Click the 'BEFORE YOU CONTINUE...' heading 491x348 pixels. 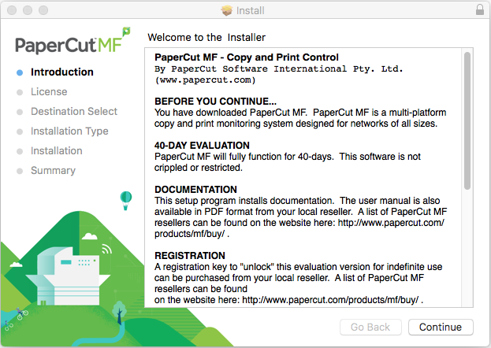215,102
